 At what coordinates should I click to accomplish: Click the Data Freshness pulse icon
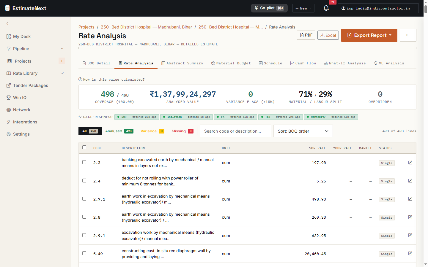(x=80, y=117)
